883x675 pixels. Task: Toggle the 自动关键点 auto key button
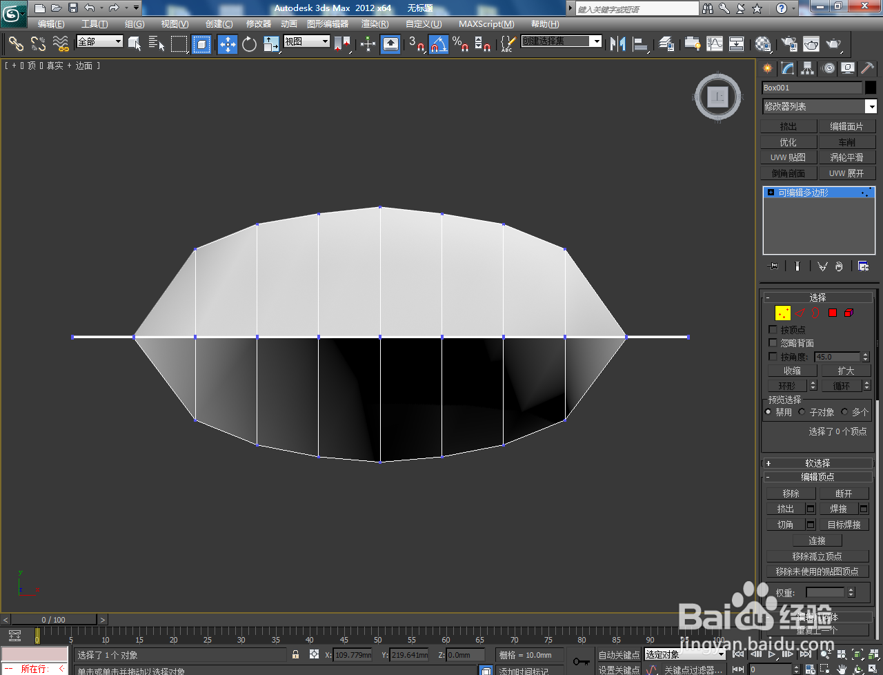(619, 655)
